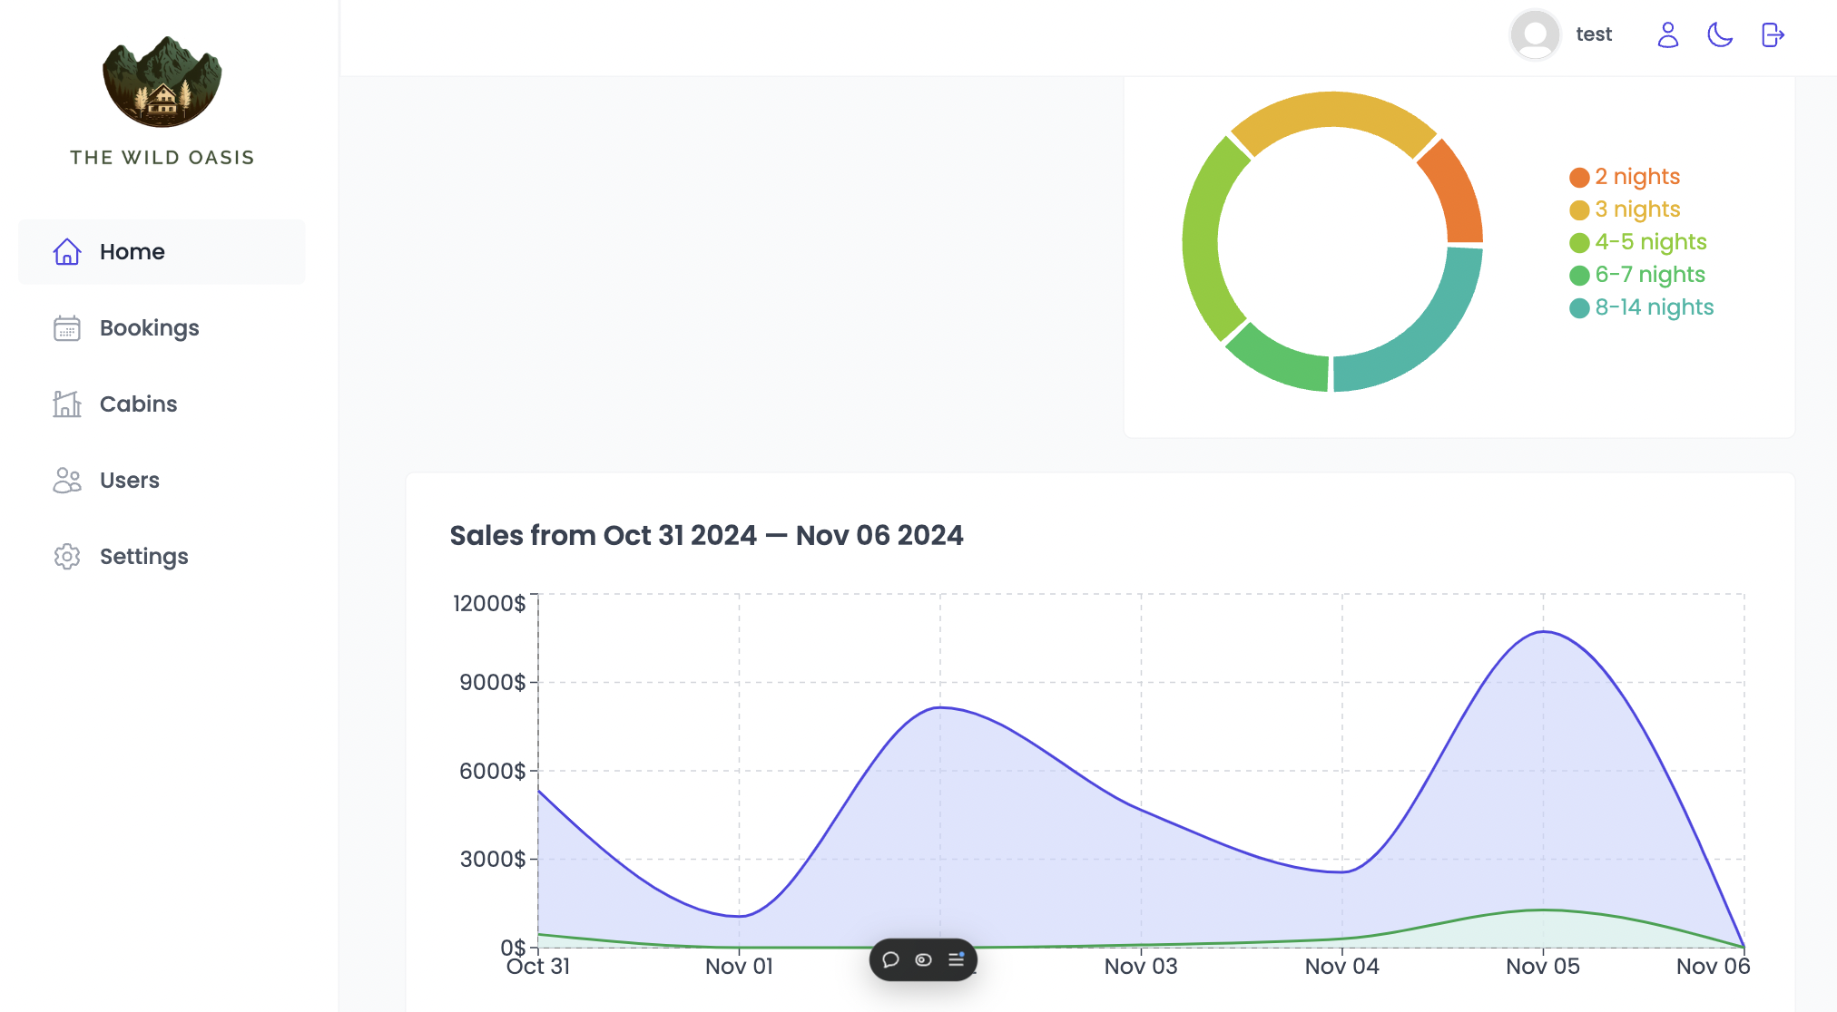Open the account profile icon
This screenshot has height=1012, width=1837.
coord(1668,34)
